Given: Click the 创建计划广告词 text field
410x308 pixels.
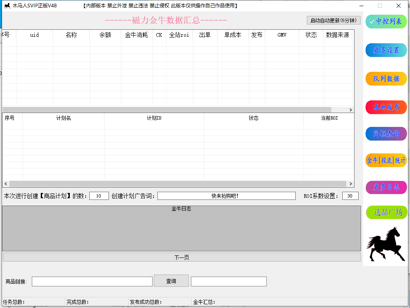Looking at the screenshot, I should [x=226, y=196].
